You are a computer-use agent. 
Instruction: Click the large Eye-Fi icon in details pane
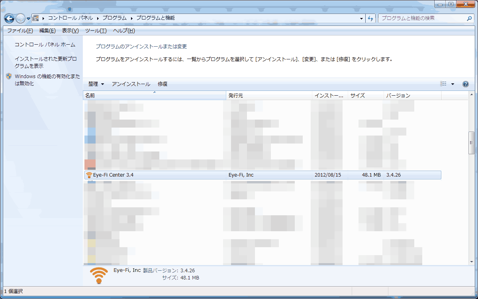(x=99, y=275)
